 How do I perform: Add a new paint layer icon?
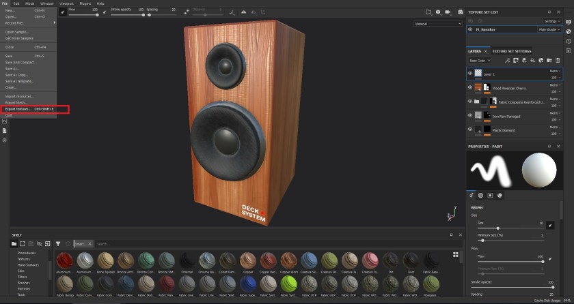(524, 61)
